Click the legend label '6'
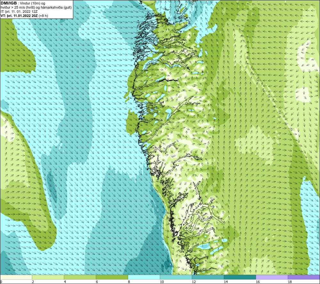 tap(97, 282)
